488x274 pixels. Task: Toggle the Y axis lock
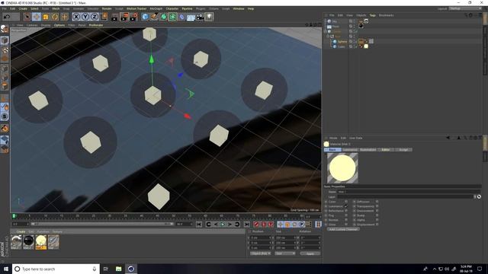tap(85, 17)
